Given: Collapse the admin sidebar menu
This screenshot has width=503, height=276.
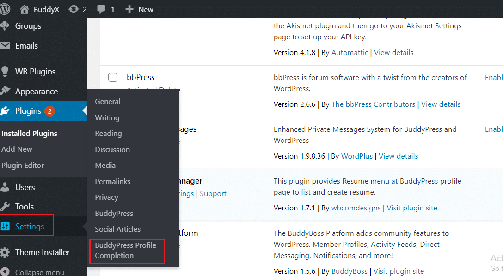Looking at the screenshot, I should click(39, 272).
